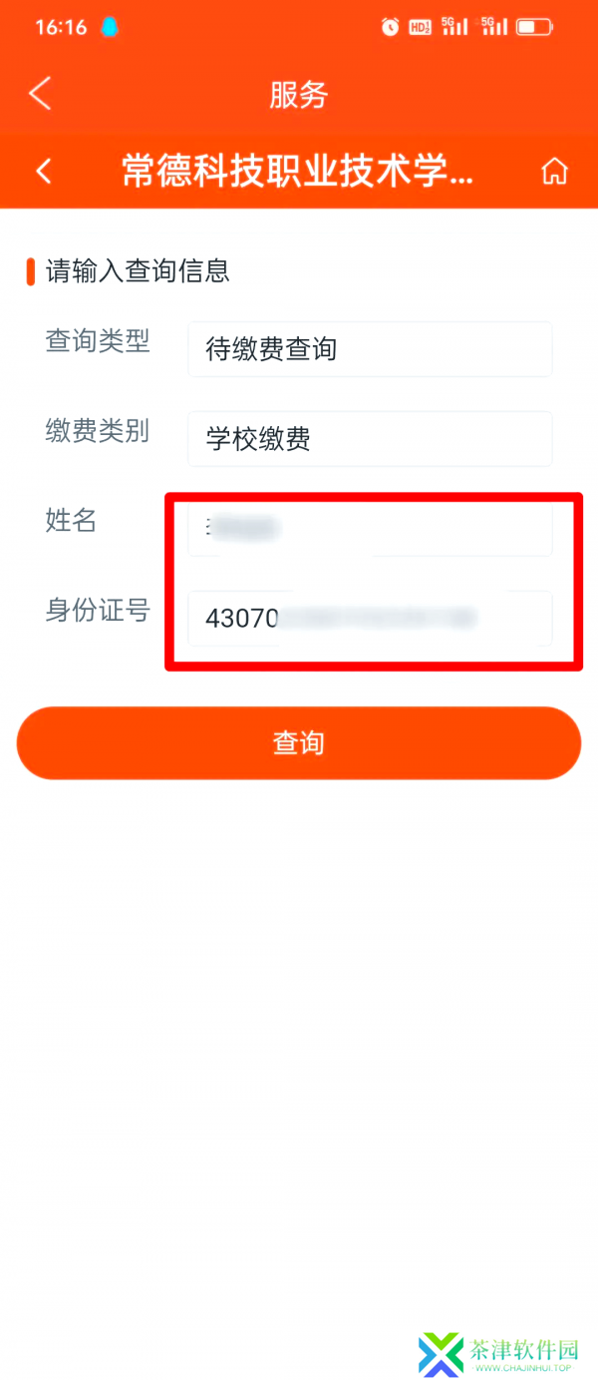598x1380 pixels.
Task: Tap the first 5G signal indicator
Action: [454, 27]
